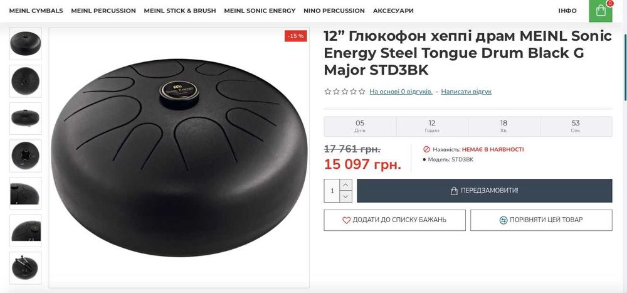Screen dimensions: 627x293
Task: Select top view drum thumbnail
Action: click(26, 82)
